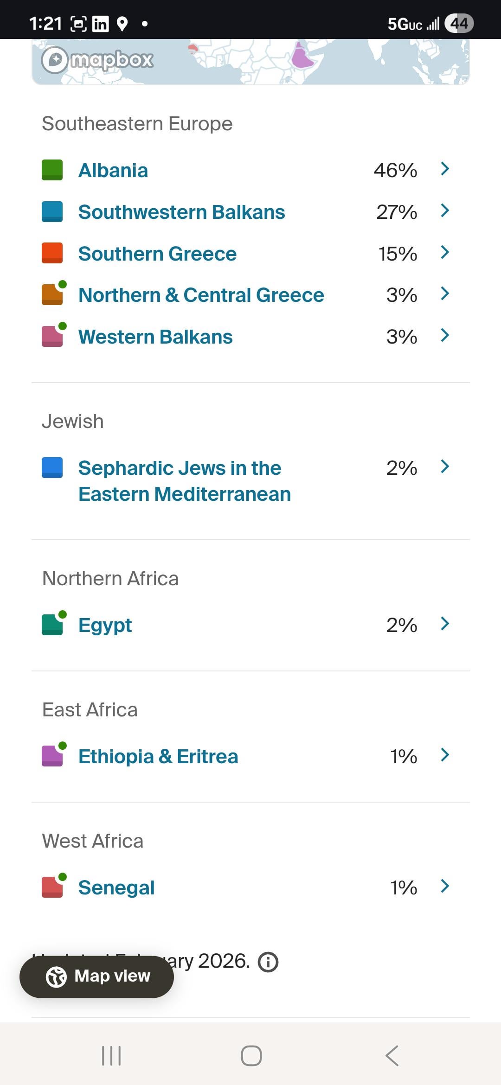Expand the Senegal 1% chevron
Screen dimensions: 501x1085
point(445,886)
